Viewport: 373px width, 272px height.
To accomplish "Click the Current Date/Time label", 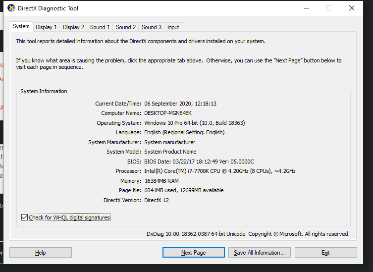I will pyautogui.click(x=118, y=104).
